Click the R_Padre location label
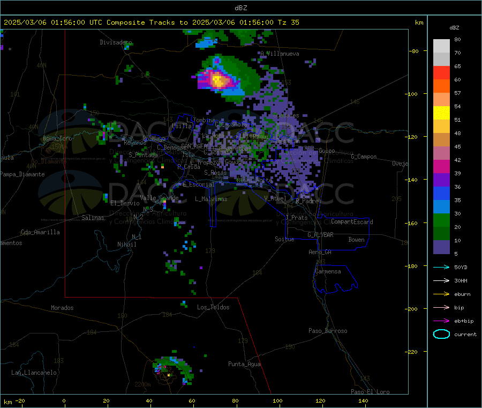The width and height of the screenshot is (482, 408). [x=307, y=201]
